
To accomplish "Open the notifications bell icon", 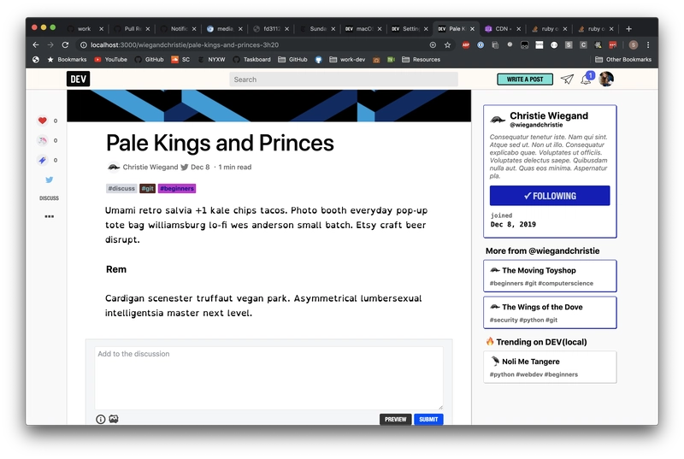I will point(586,79).
